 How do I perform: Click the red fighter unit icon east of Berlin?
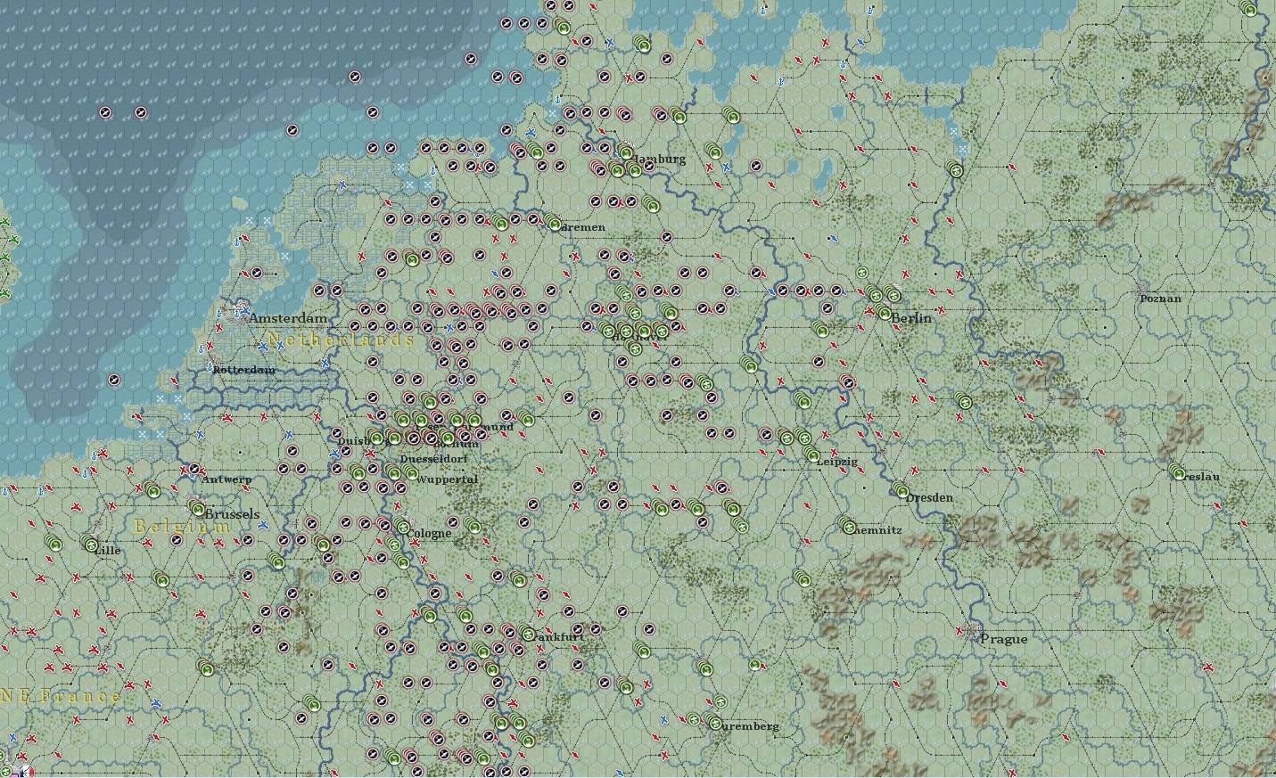coord(942,309)
